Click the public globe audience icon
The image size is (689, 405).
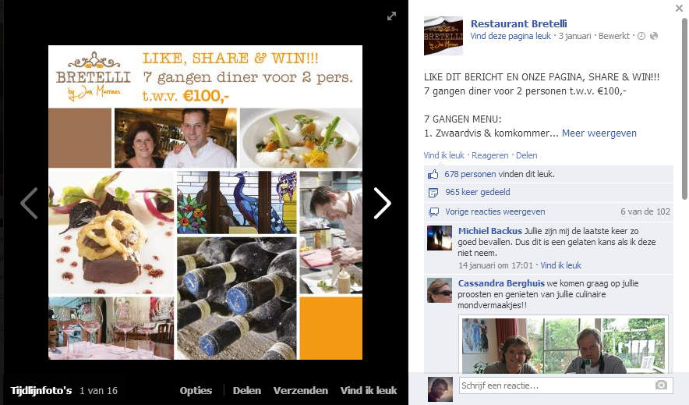[654, 36]
